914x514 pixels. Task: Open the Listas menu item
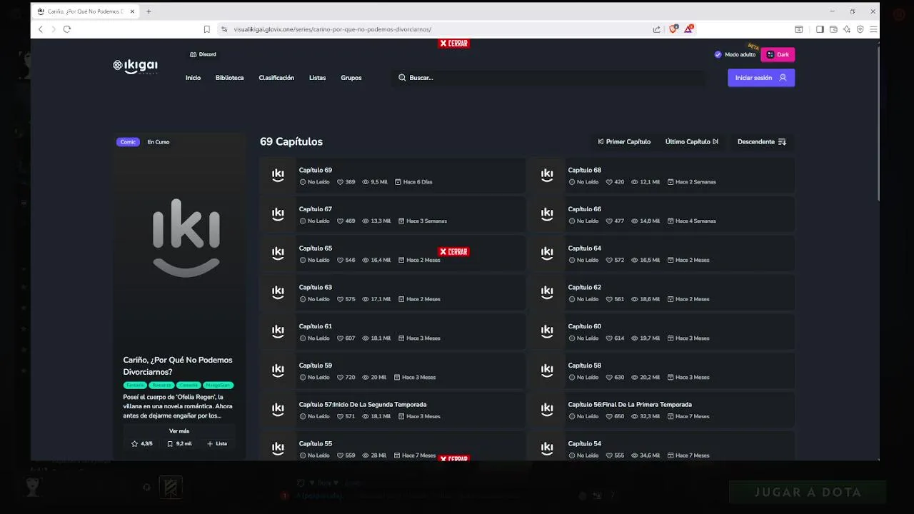click(x=317, y=78)
